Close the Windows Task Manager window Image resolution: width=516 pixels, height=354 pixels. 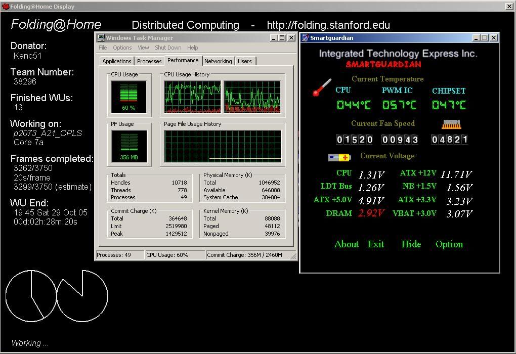click(291, 38)
